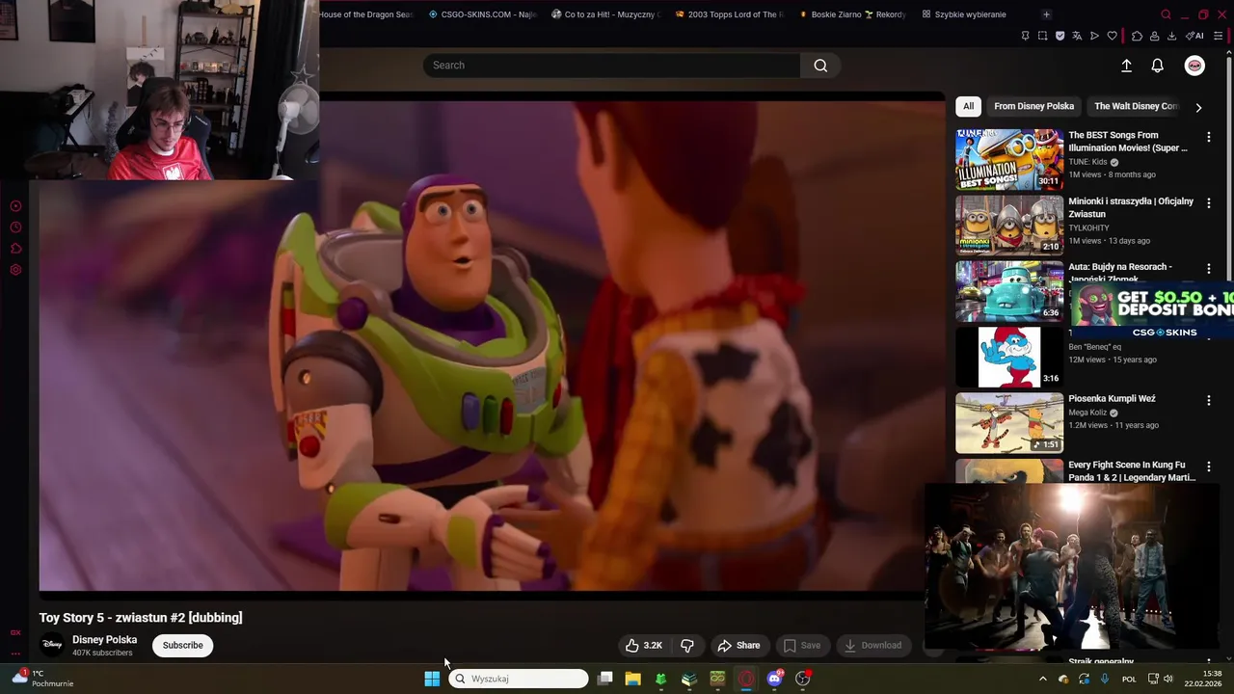Image resolution: width=1234 pixels, height=694 pixels.
Task: Select the All filter chip
Action: 968,106
